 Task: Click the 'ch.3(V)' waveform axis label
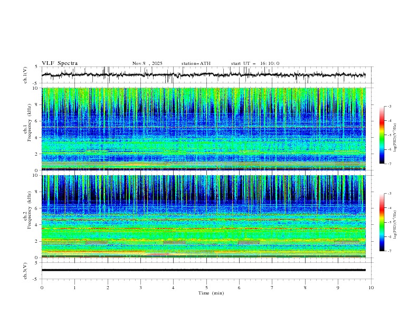[x=25, y=271]
